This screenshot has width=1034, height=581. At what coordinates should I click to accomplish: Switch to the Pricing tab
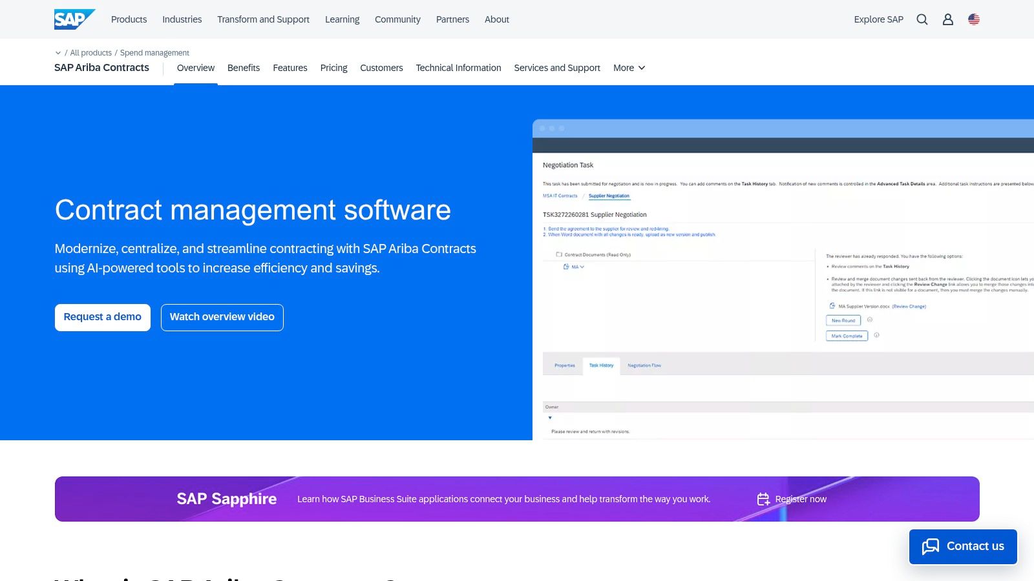point(333,68)
